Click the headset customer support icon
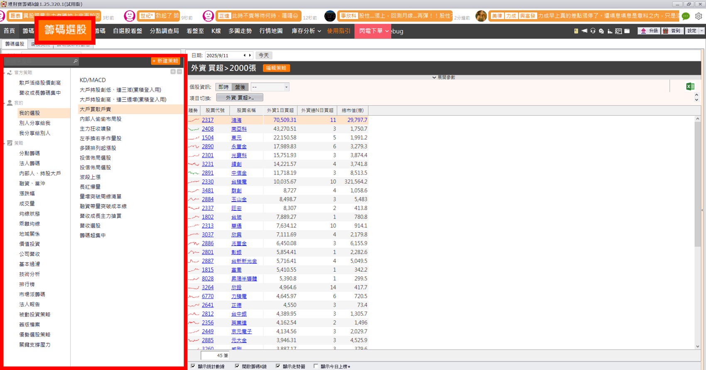The height and width of the screenshot is (370, 706). click(593, 31)
